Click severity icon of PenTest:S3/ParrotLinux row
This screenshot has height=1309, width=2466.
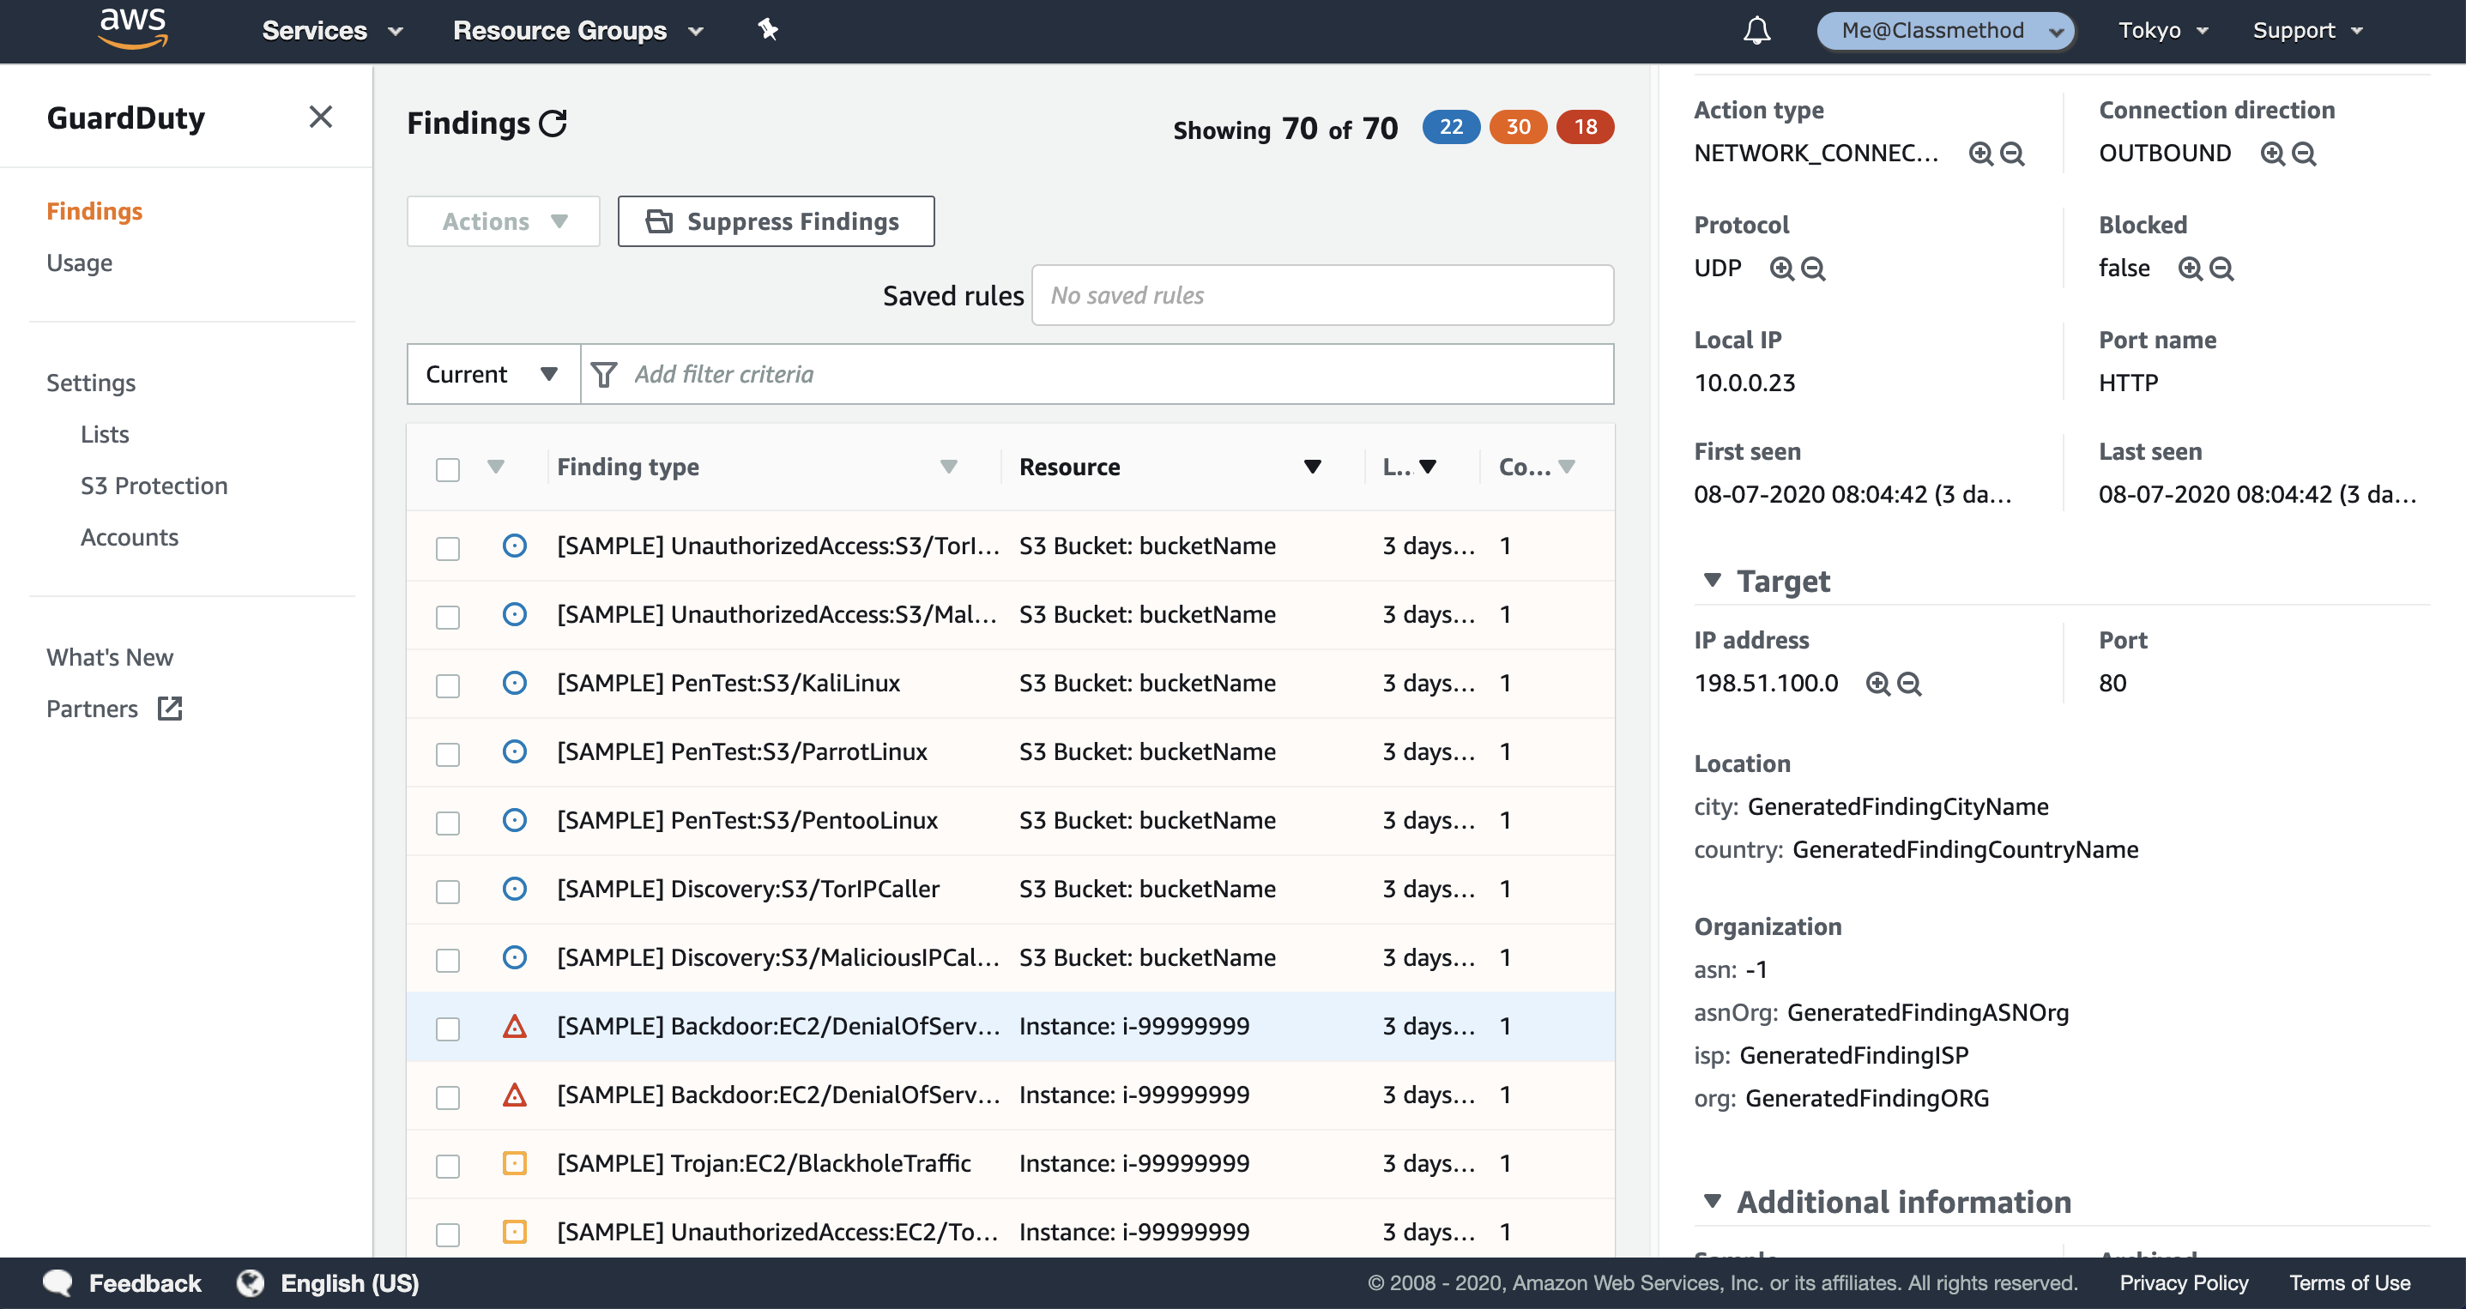(x=514, y=751)
